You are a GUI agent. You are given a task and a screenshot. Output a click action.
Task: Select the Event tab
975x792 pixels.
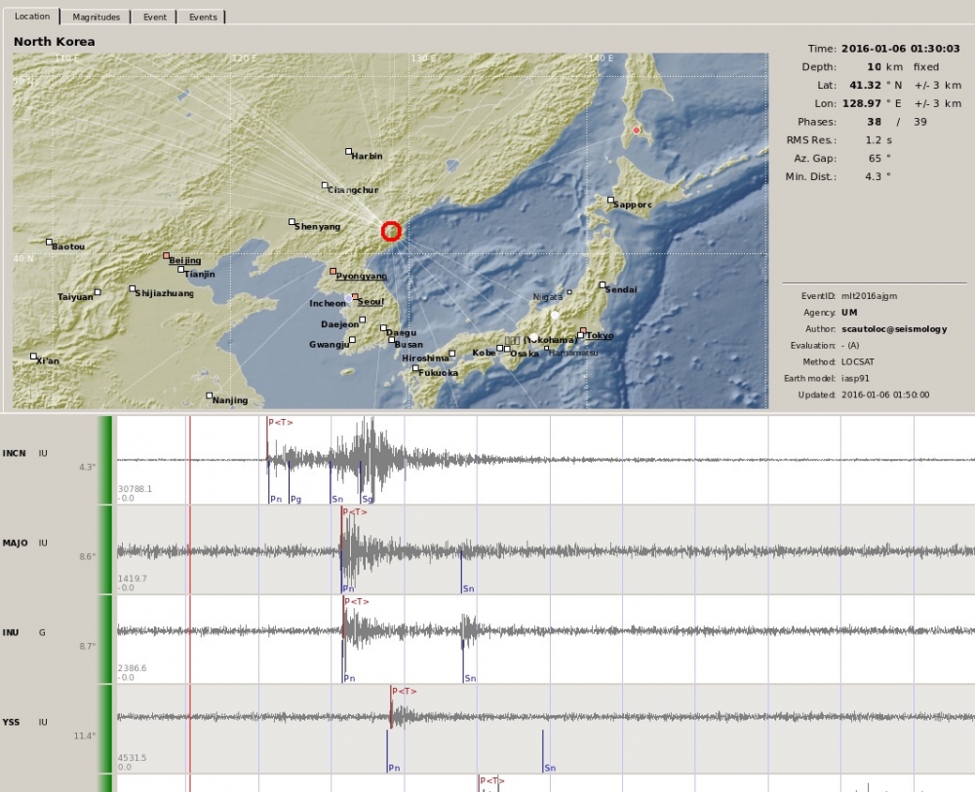pos(154,17)
